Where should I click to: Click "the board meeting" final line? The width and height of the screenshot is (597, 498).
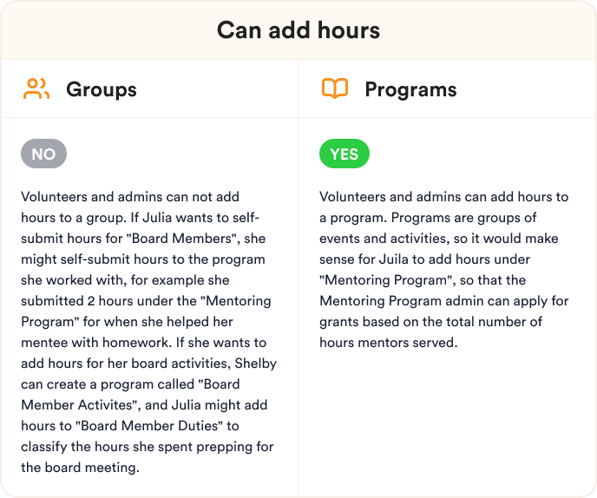click(x=81, y=467)
